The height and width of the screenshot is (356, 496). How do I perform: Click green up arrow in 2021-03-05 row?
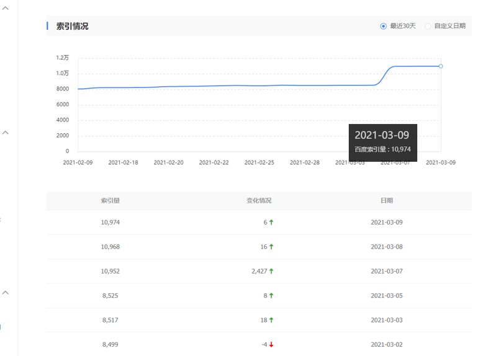(271, 296)
